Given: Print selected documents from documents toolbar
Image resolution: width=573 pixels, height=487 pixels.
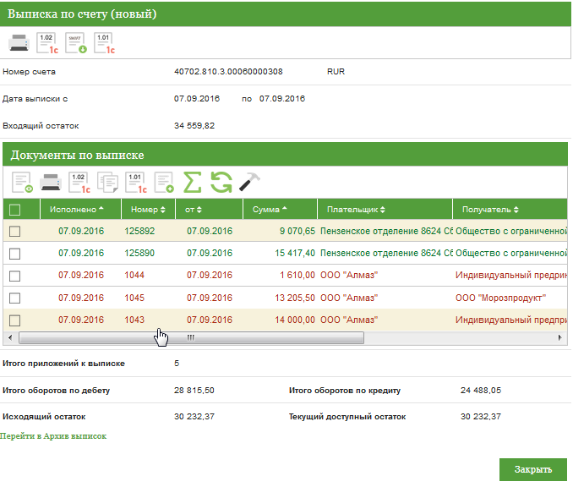Looking at the screenshot, I should (51, 182).
